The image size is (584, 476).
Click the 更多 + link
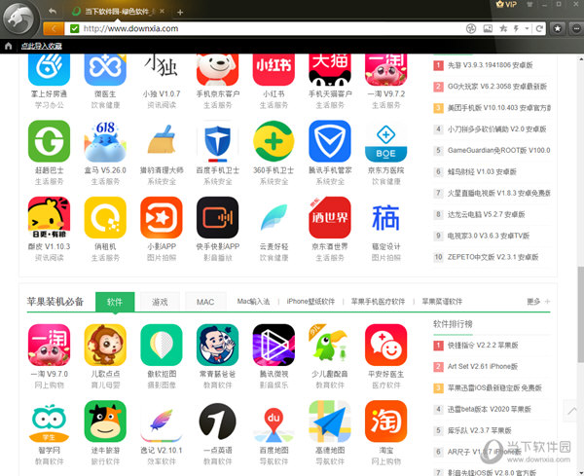pos(538,302)
